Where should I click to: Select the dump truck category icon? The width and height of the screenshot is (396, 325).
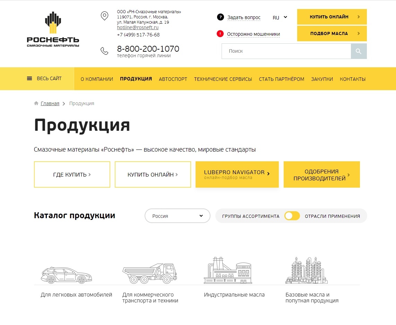pyautogui.click(x=149, y=273)
